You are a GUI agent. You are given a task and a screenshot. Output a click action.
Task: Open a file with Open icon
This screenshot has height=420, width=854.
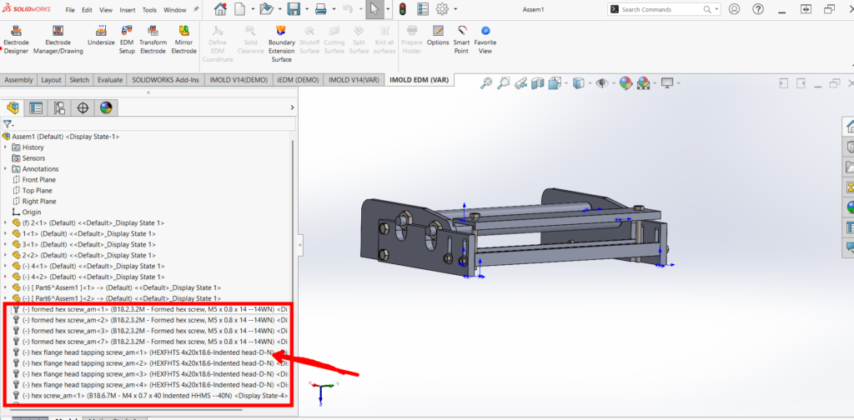point(266,9)
